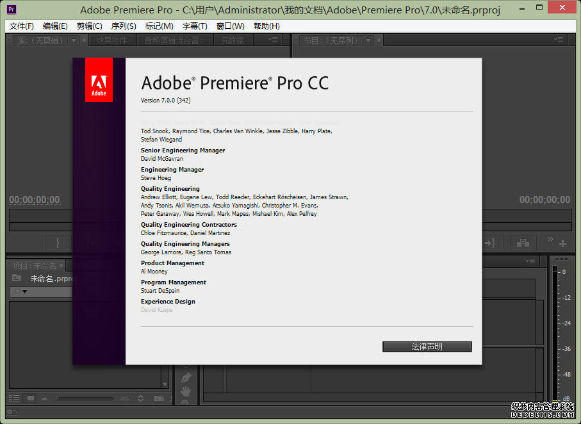The width and height of the screenshot is (581, 424).
Task: Close the Source monitor tab
Action: [84, 40]
